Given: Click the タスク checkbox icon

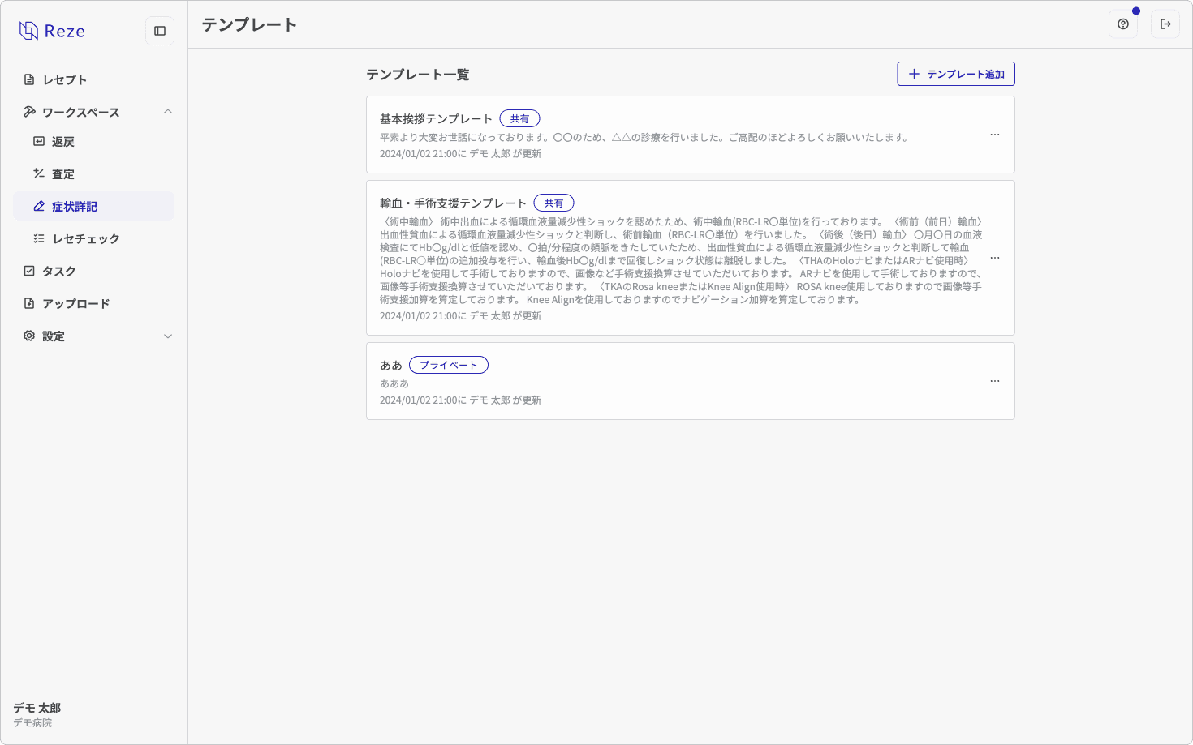Looking at the screenshot, I should 30,271.
